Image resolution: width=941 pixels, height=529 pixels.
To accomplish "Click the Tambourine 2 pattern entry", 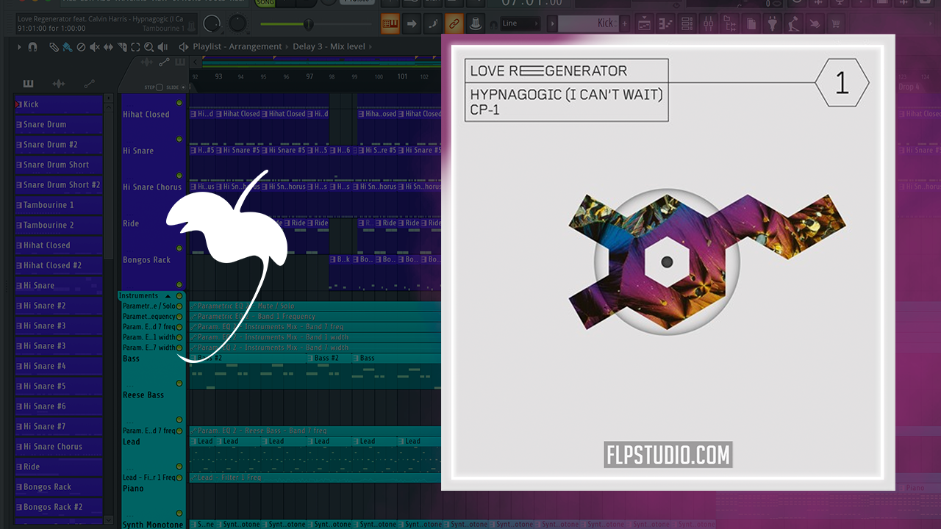I will point(49,226).
